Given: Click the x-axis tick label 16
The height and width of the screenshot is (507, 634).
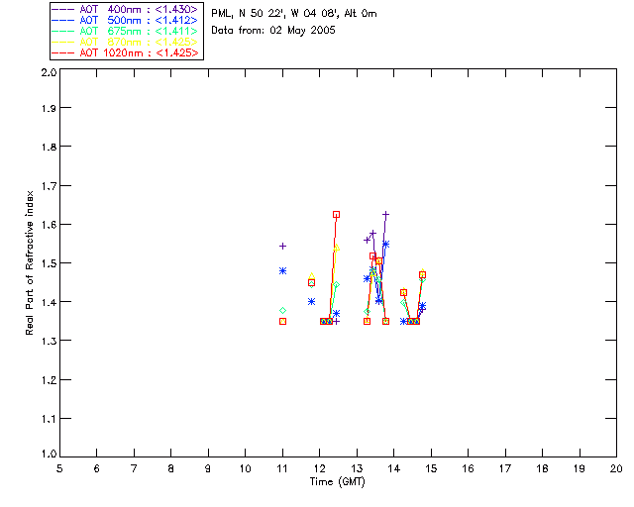Looking at the screenshot, I should (x=469, y=468).
